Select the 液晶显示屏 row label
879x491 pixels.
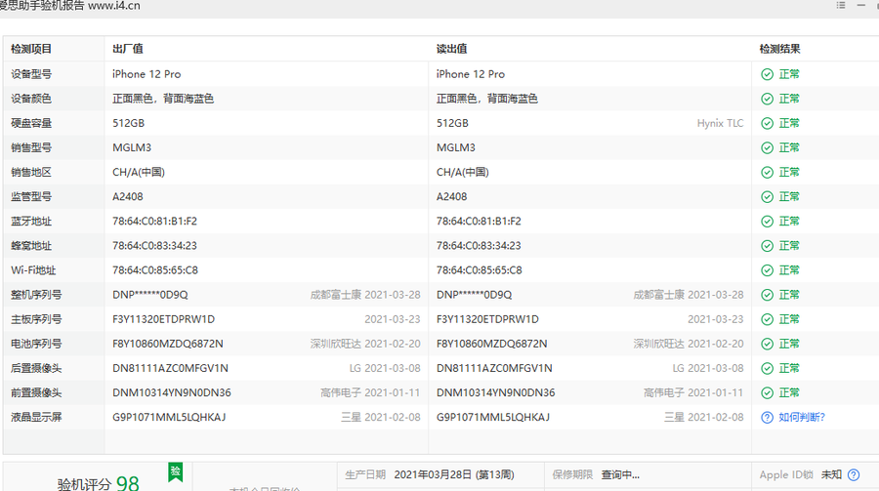tap(36, 417)
